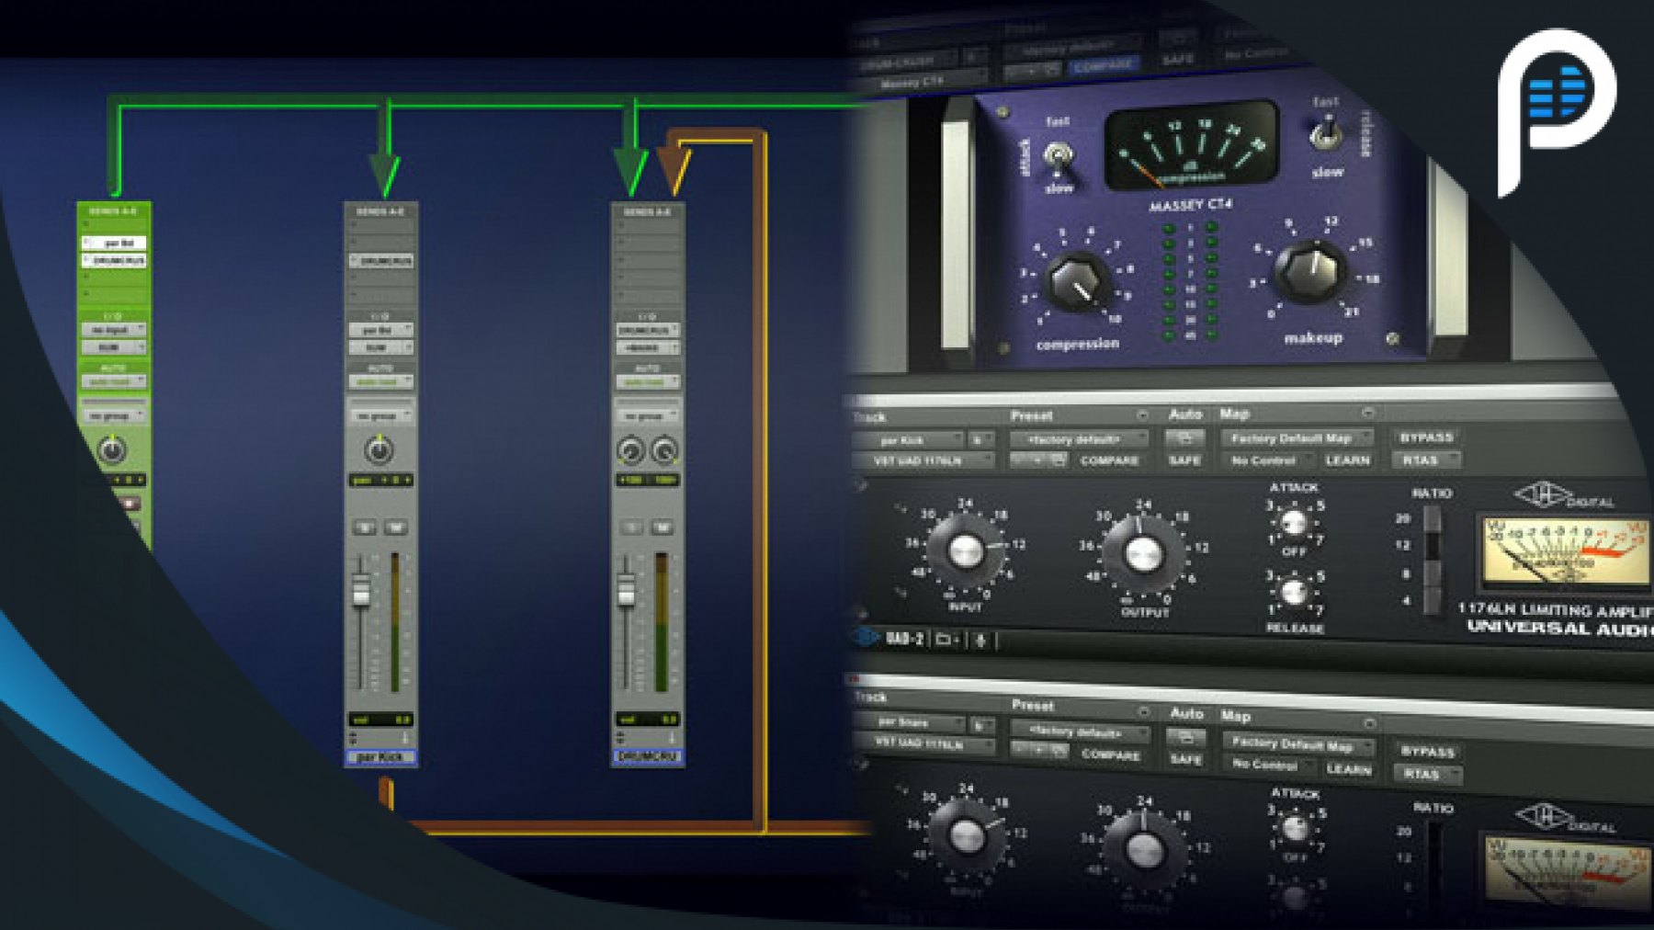Click the par Bst send slot on the green channel strip
The image size is (1654, 930).
114,244
